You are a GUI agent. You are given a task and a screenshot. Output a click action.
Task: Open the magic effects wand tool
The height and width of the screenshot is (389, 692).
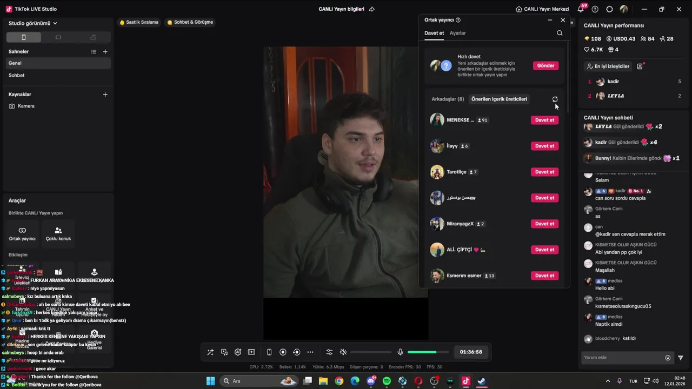210,352
